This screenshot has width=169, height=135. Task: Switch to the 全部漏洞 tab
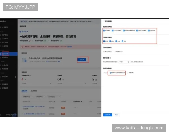pyautogui.click(x=34, y=91)
